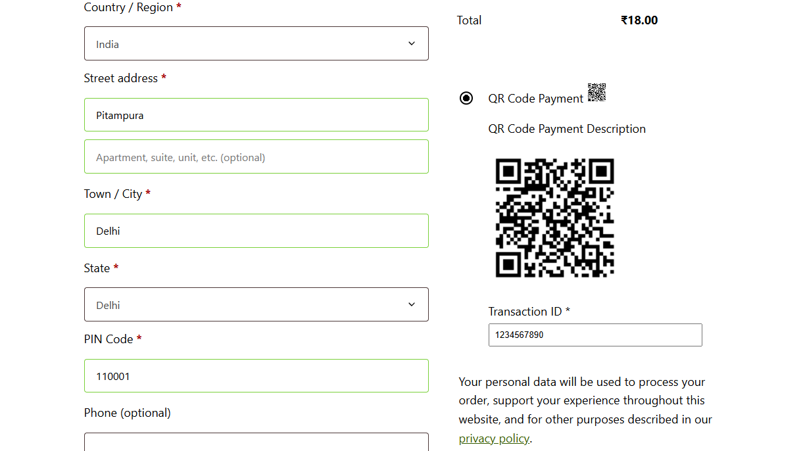This screenshot has width=803, height=451.
Task: Click the Street address required label
Action: point(120,78)
